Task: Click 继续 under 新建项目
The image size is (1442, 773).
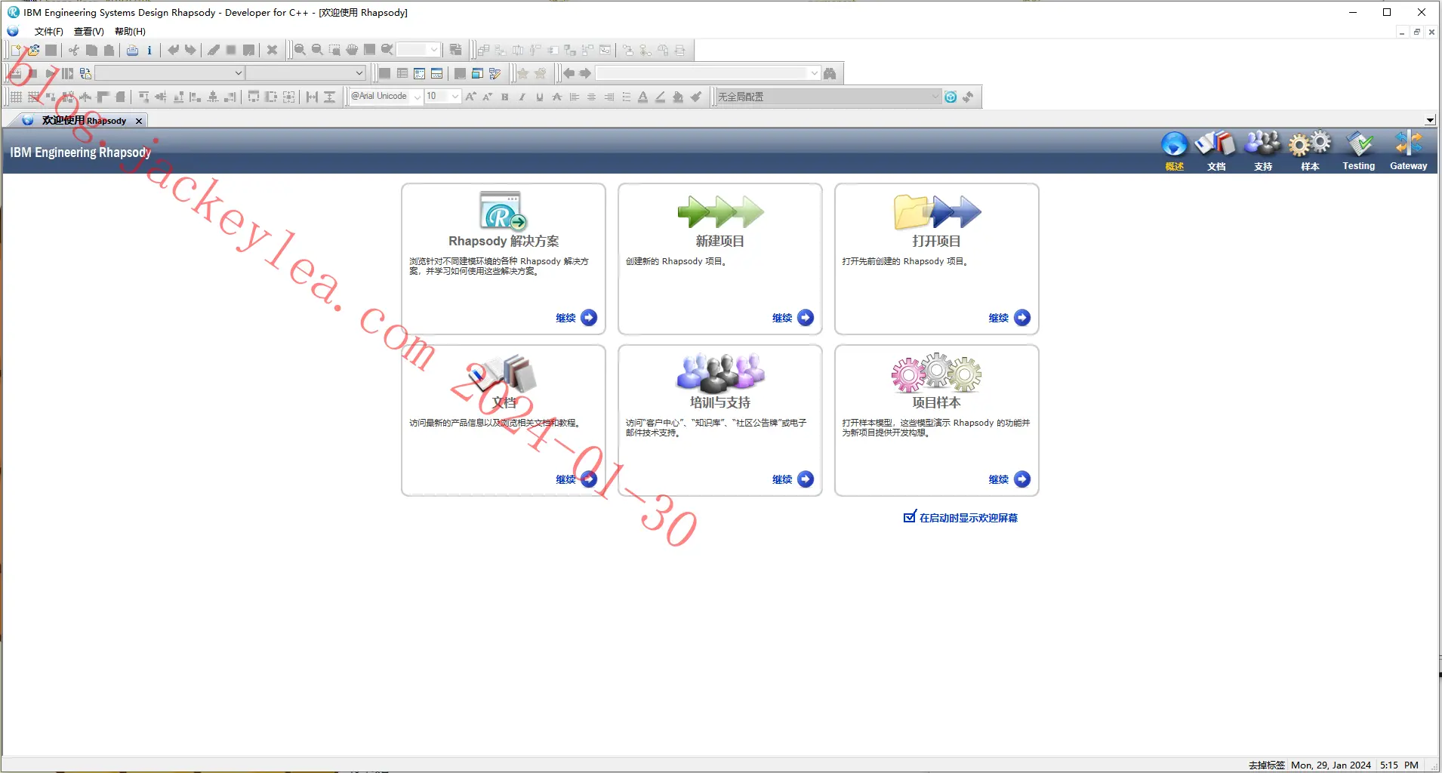Action: [x=793, y=318]
